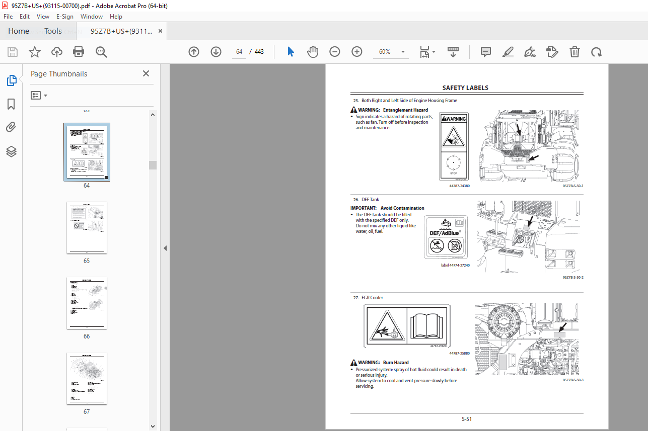The width and height of the screenshot is (648, 431).
Task: Click part number 44787-24380 text
Action: (459, 186)
